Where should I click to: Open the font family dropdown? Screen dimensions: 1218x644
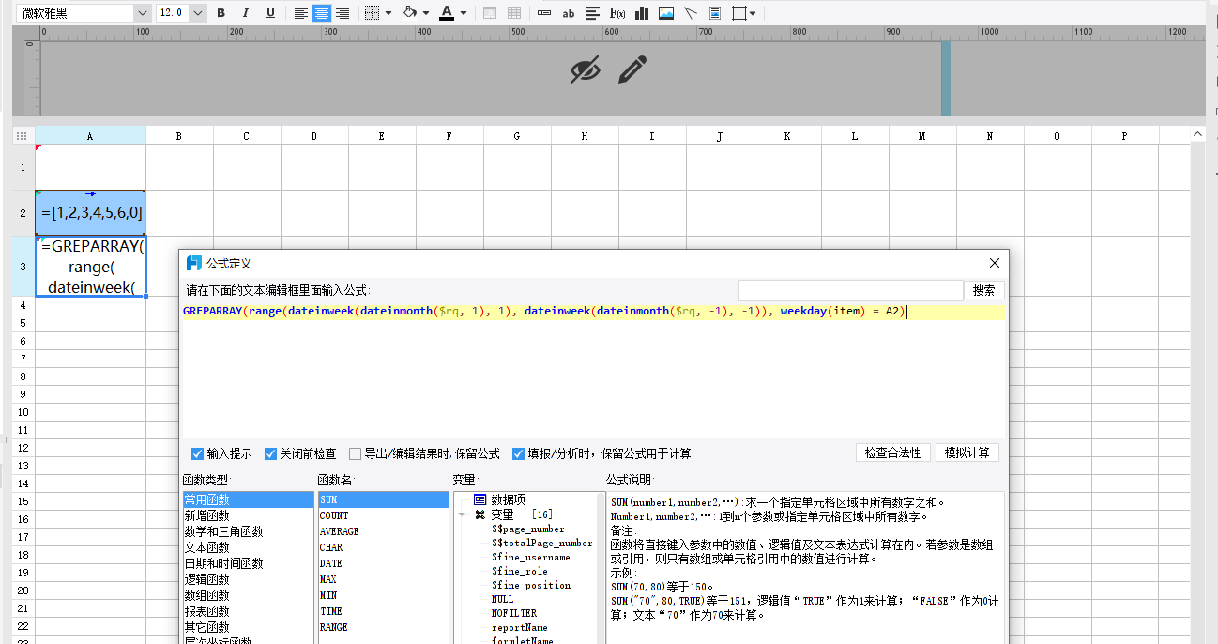click(143, 13)
